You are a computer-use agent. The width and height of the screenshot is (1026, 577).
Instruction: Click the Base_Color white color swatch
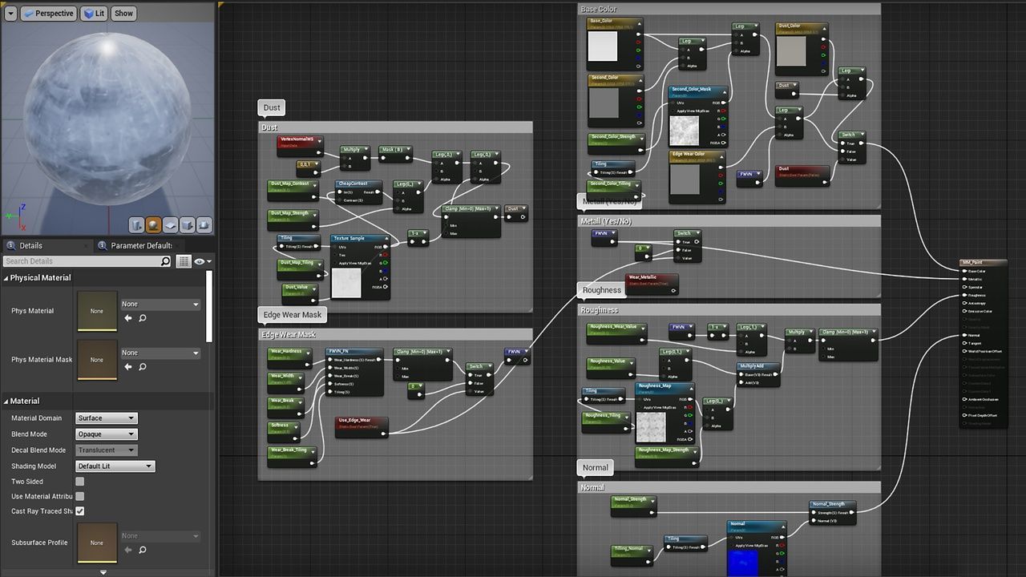[603, 47]
